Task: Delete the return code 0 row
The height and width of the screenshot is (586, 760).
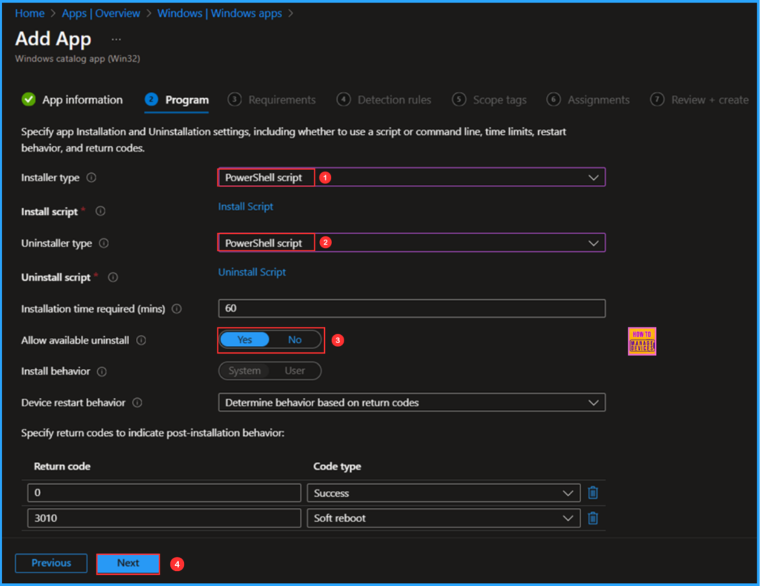Action: [592, 492]
